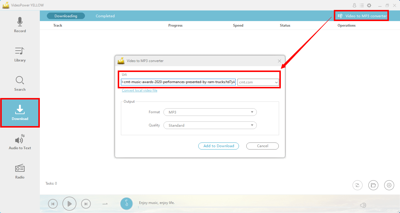Click the Cancel button
Image resolution: width=400 pixels, height=213 pixels.
coord(262,146)
